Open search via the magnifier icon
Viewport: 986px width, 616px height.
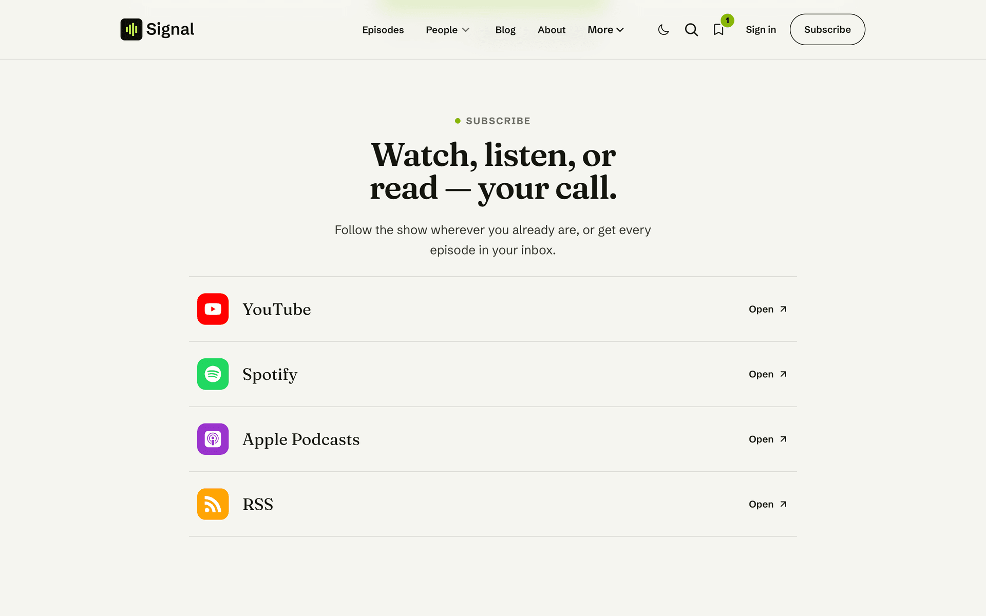coord(691,30)
